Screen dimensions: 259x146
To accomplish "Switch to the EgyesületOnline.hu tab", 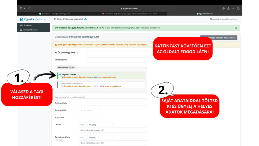I will [x=204, y=14].
